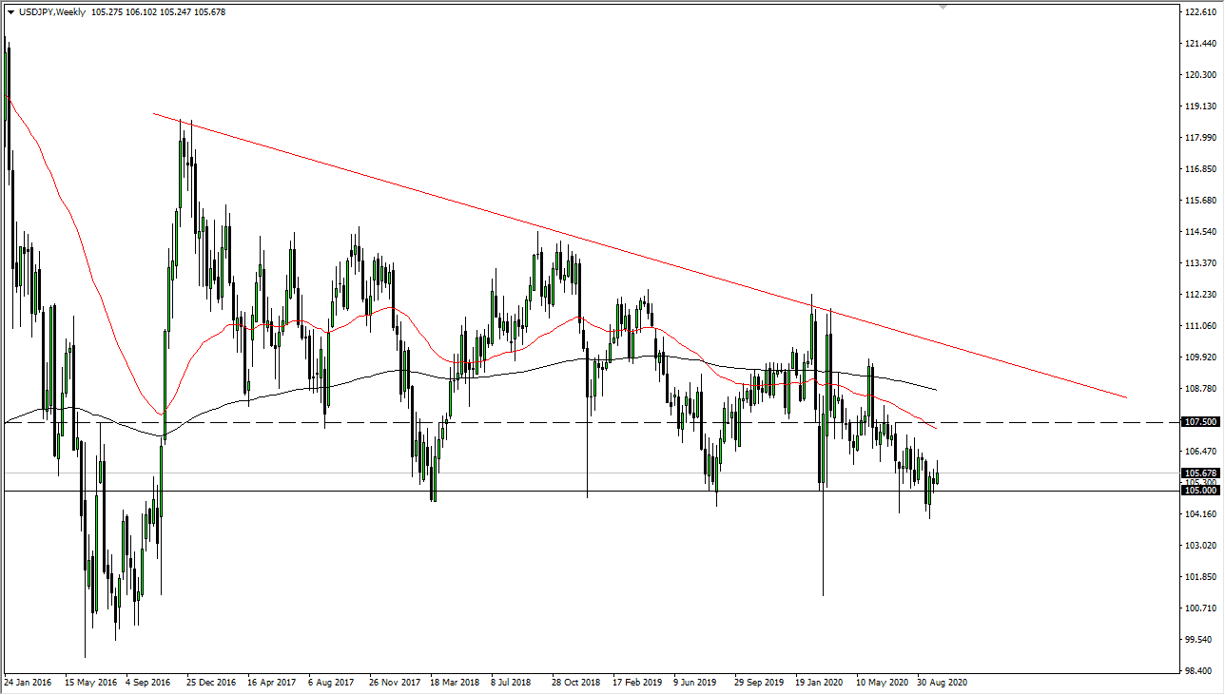Viewport: 1225px width, 695px height.
Task: Click the 30 Aug 2020 date label
Action: (943, 682)
